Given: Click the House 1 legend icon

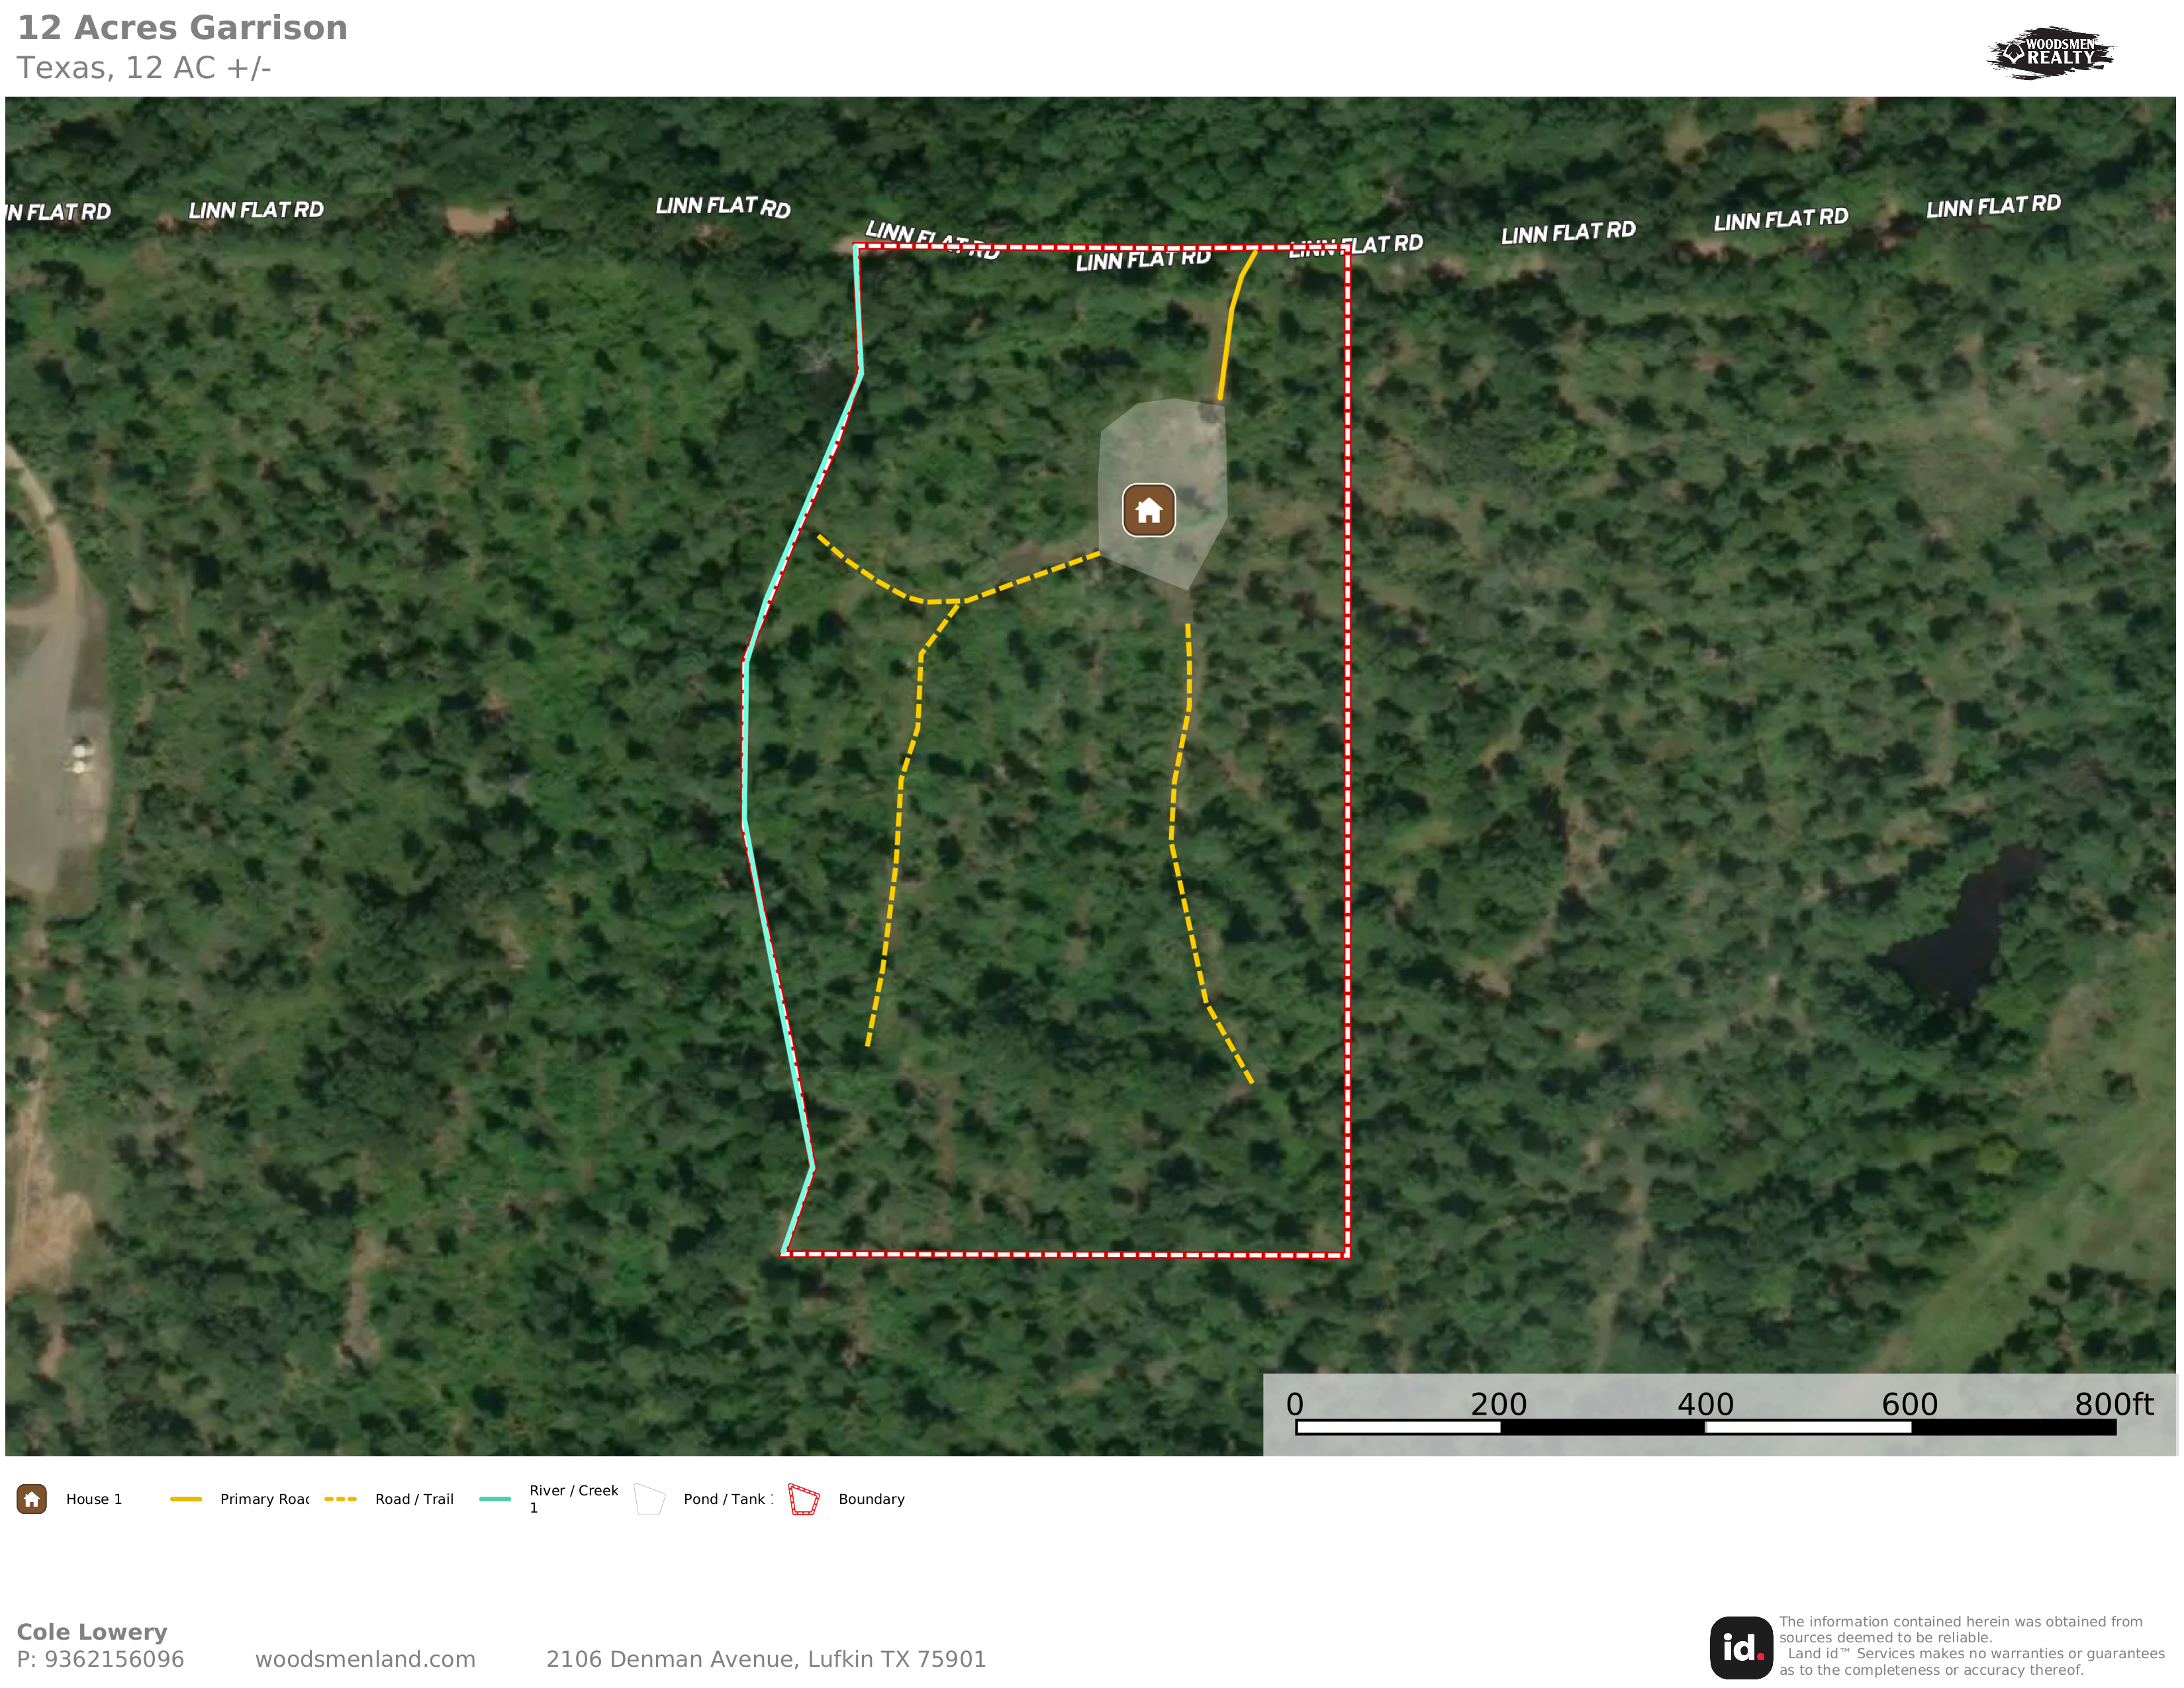Looking at the screenshot, I should 32,1499.
